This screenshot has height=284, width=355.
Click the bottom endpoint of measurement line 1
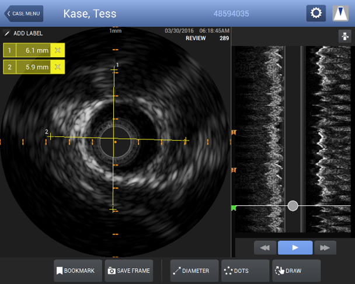113,209
